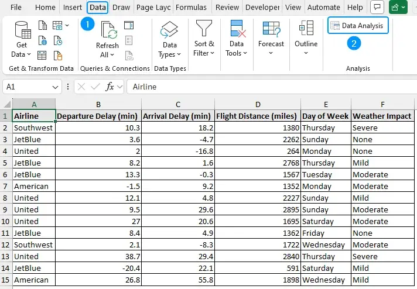This screenshot has height=289, width=417.
Task: Expand the Outline group
Action: [x=306, y=37]
